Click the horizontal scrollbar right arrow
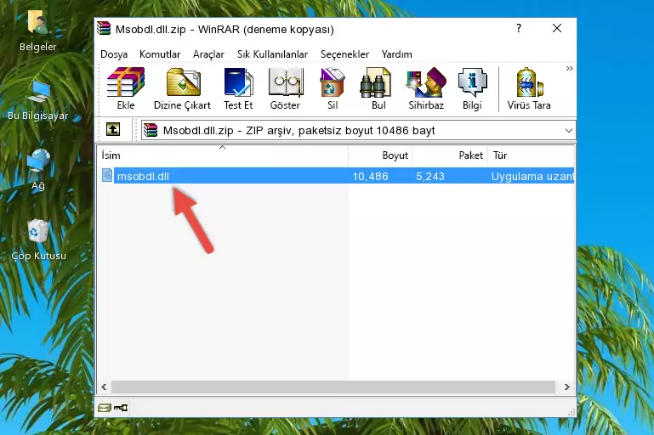The width and height of the screenshot is (654, 435). coord(566,387)
